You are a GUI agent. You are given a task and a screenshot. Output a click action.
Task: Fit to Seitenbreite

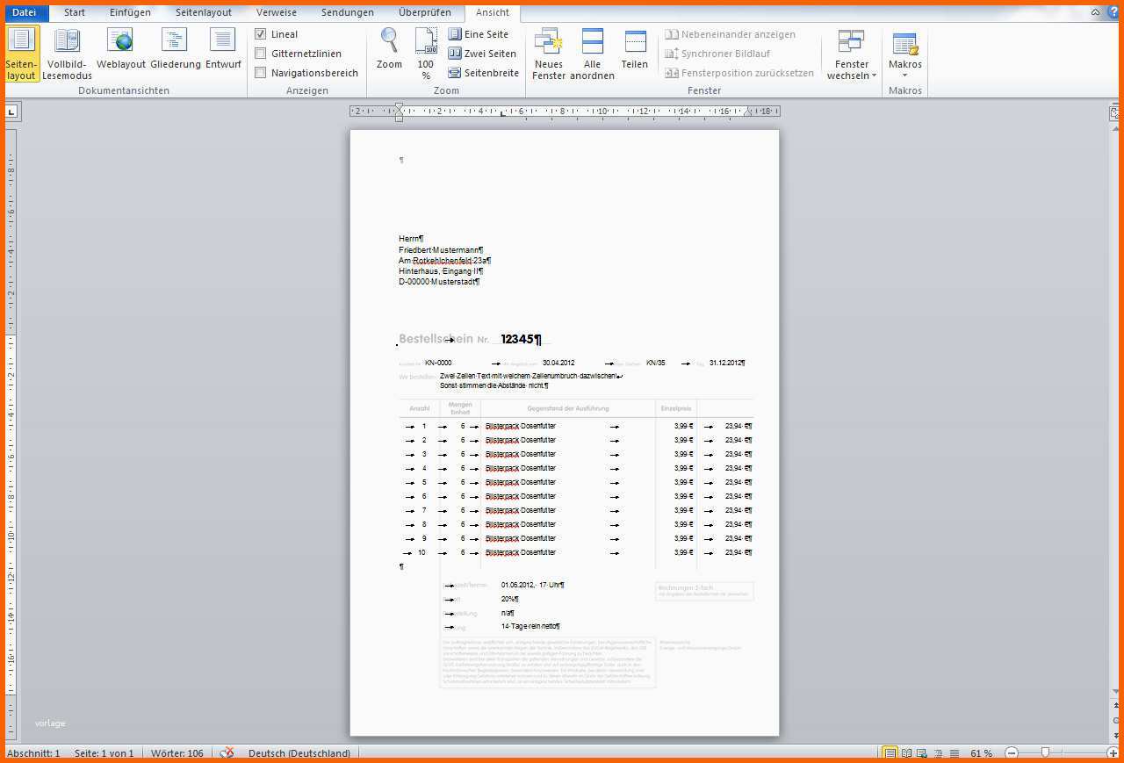pyautogui.click(x=484, y=73)
